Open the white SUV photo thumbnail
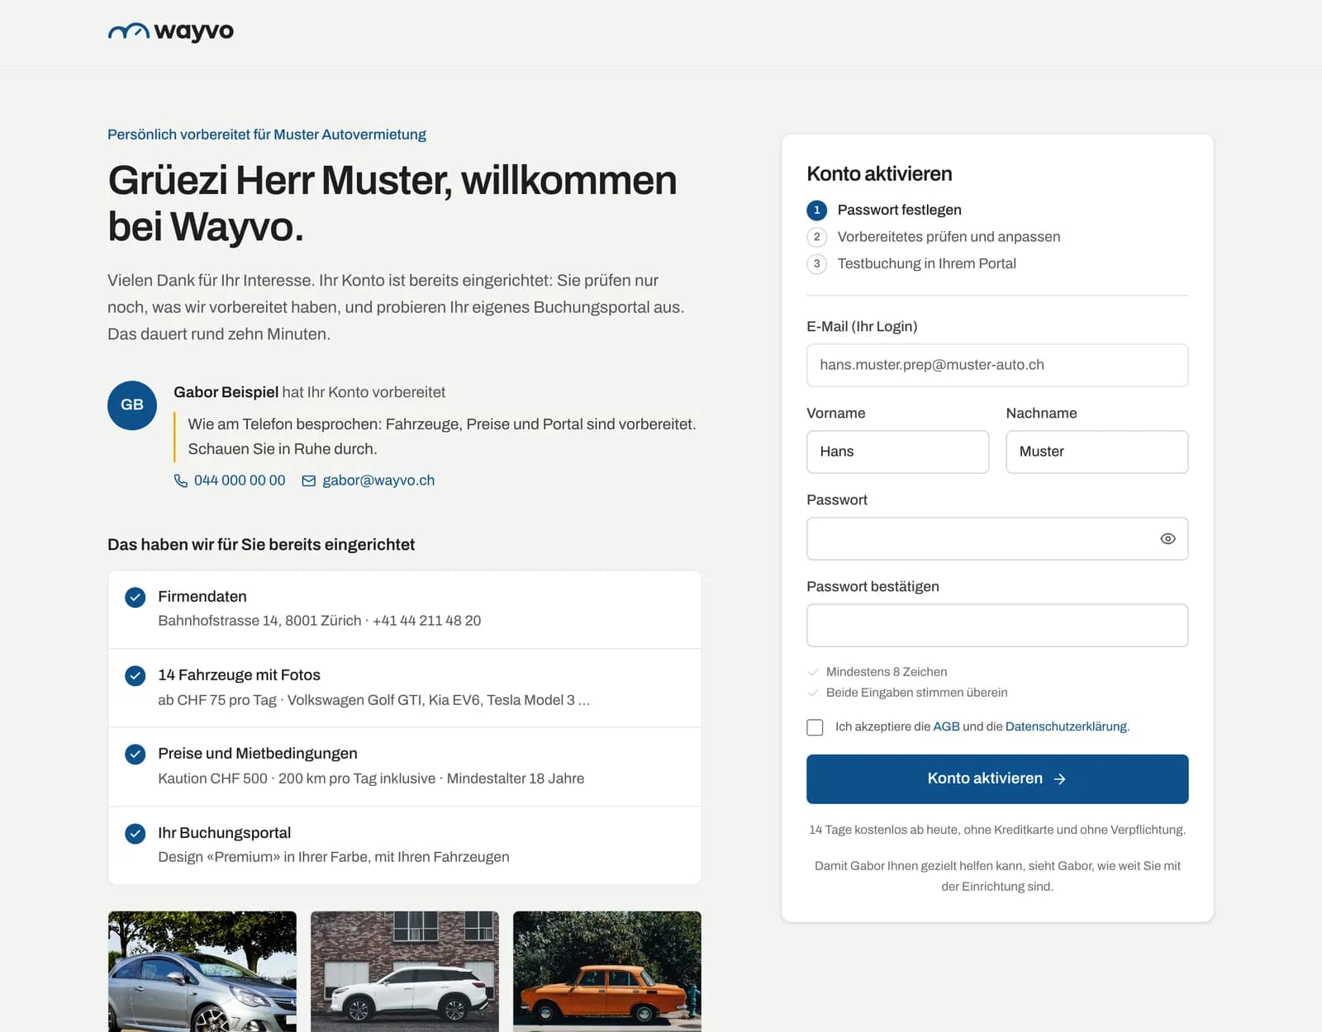The height and width of the screenshot is (1032, 1322). tap(405, 971)
